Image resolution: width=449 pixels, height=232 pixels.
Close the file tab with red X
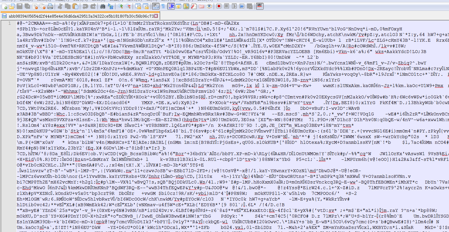156,16
